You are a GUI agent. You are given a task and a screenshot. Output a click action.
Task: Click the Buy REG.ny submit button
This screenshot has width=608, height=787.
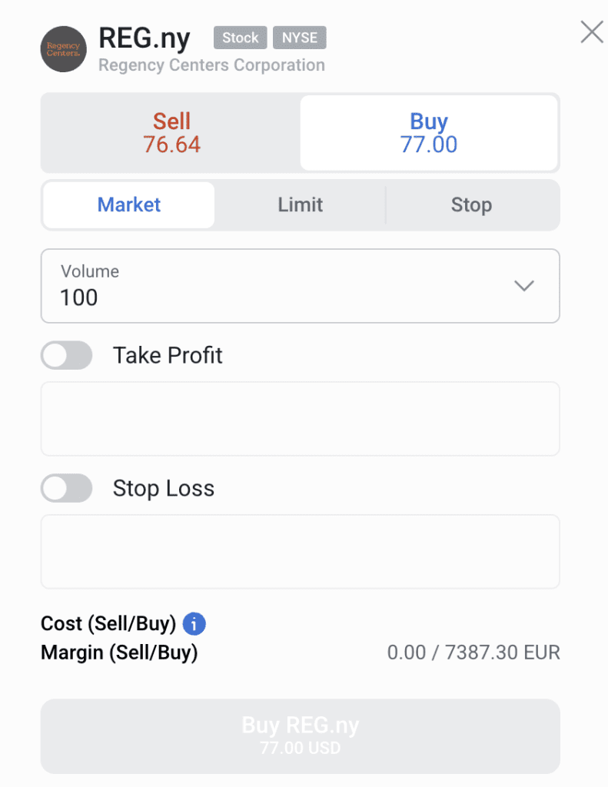[x=301, y=736]
